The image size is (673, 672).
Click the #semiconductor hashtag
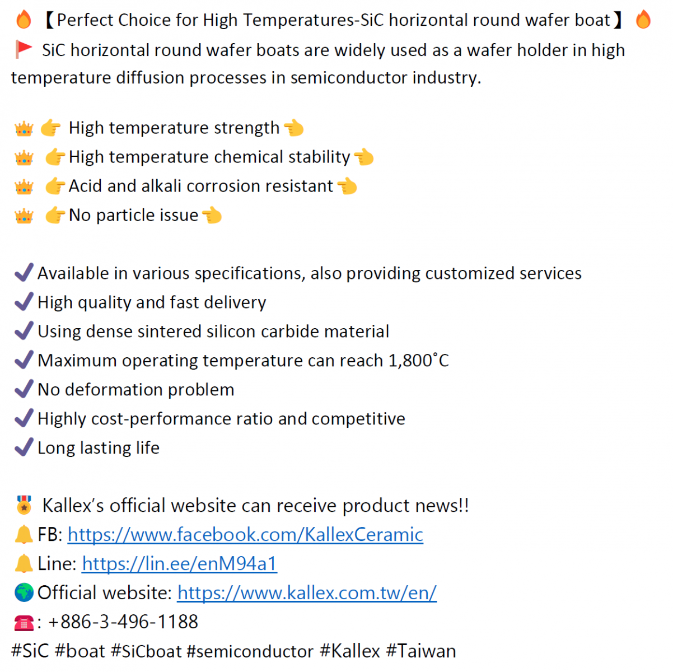coord(250,651)
